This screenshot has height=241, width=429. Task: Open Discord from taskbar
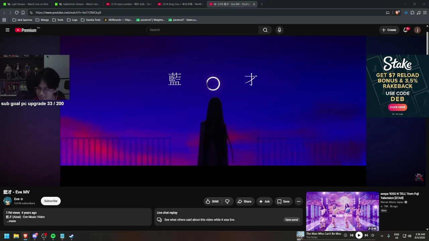(35, 236)
